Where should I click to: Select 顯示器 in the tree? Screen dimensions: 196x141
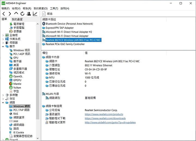click(16, 61)
